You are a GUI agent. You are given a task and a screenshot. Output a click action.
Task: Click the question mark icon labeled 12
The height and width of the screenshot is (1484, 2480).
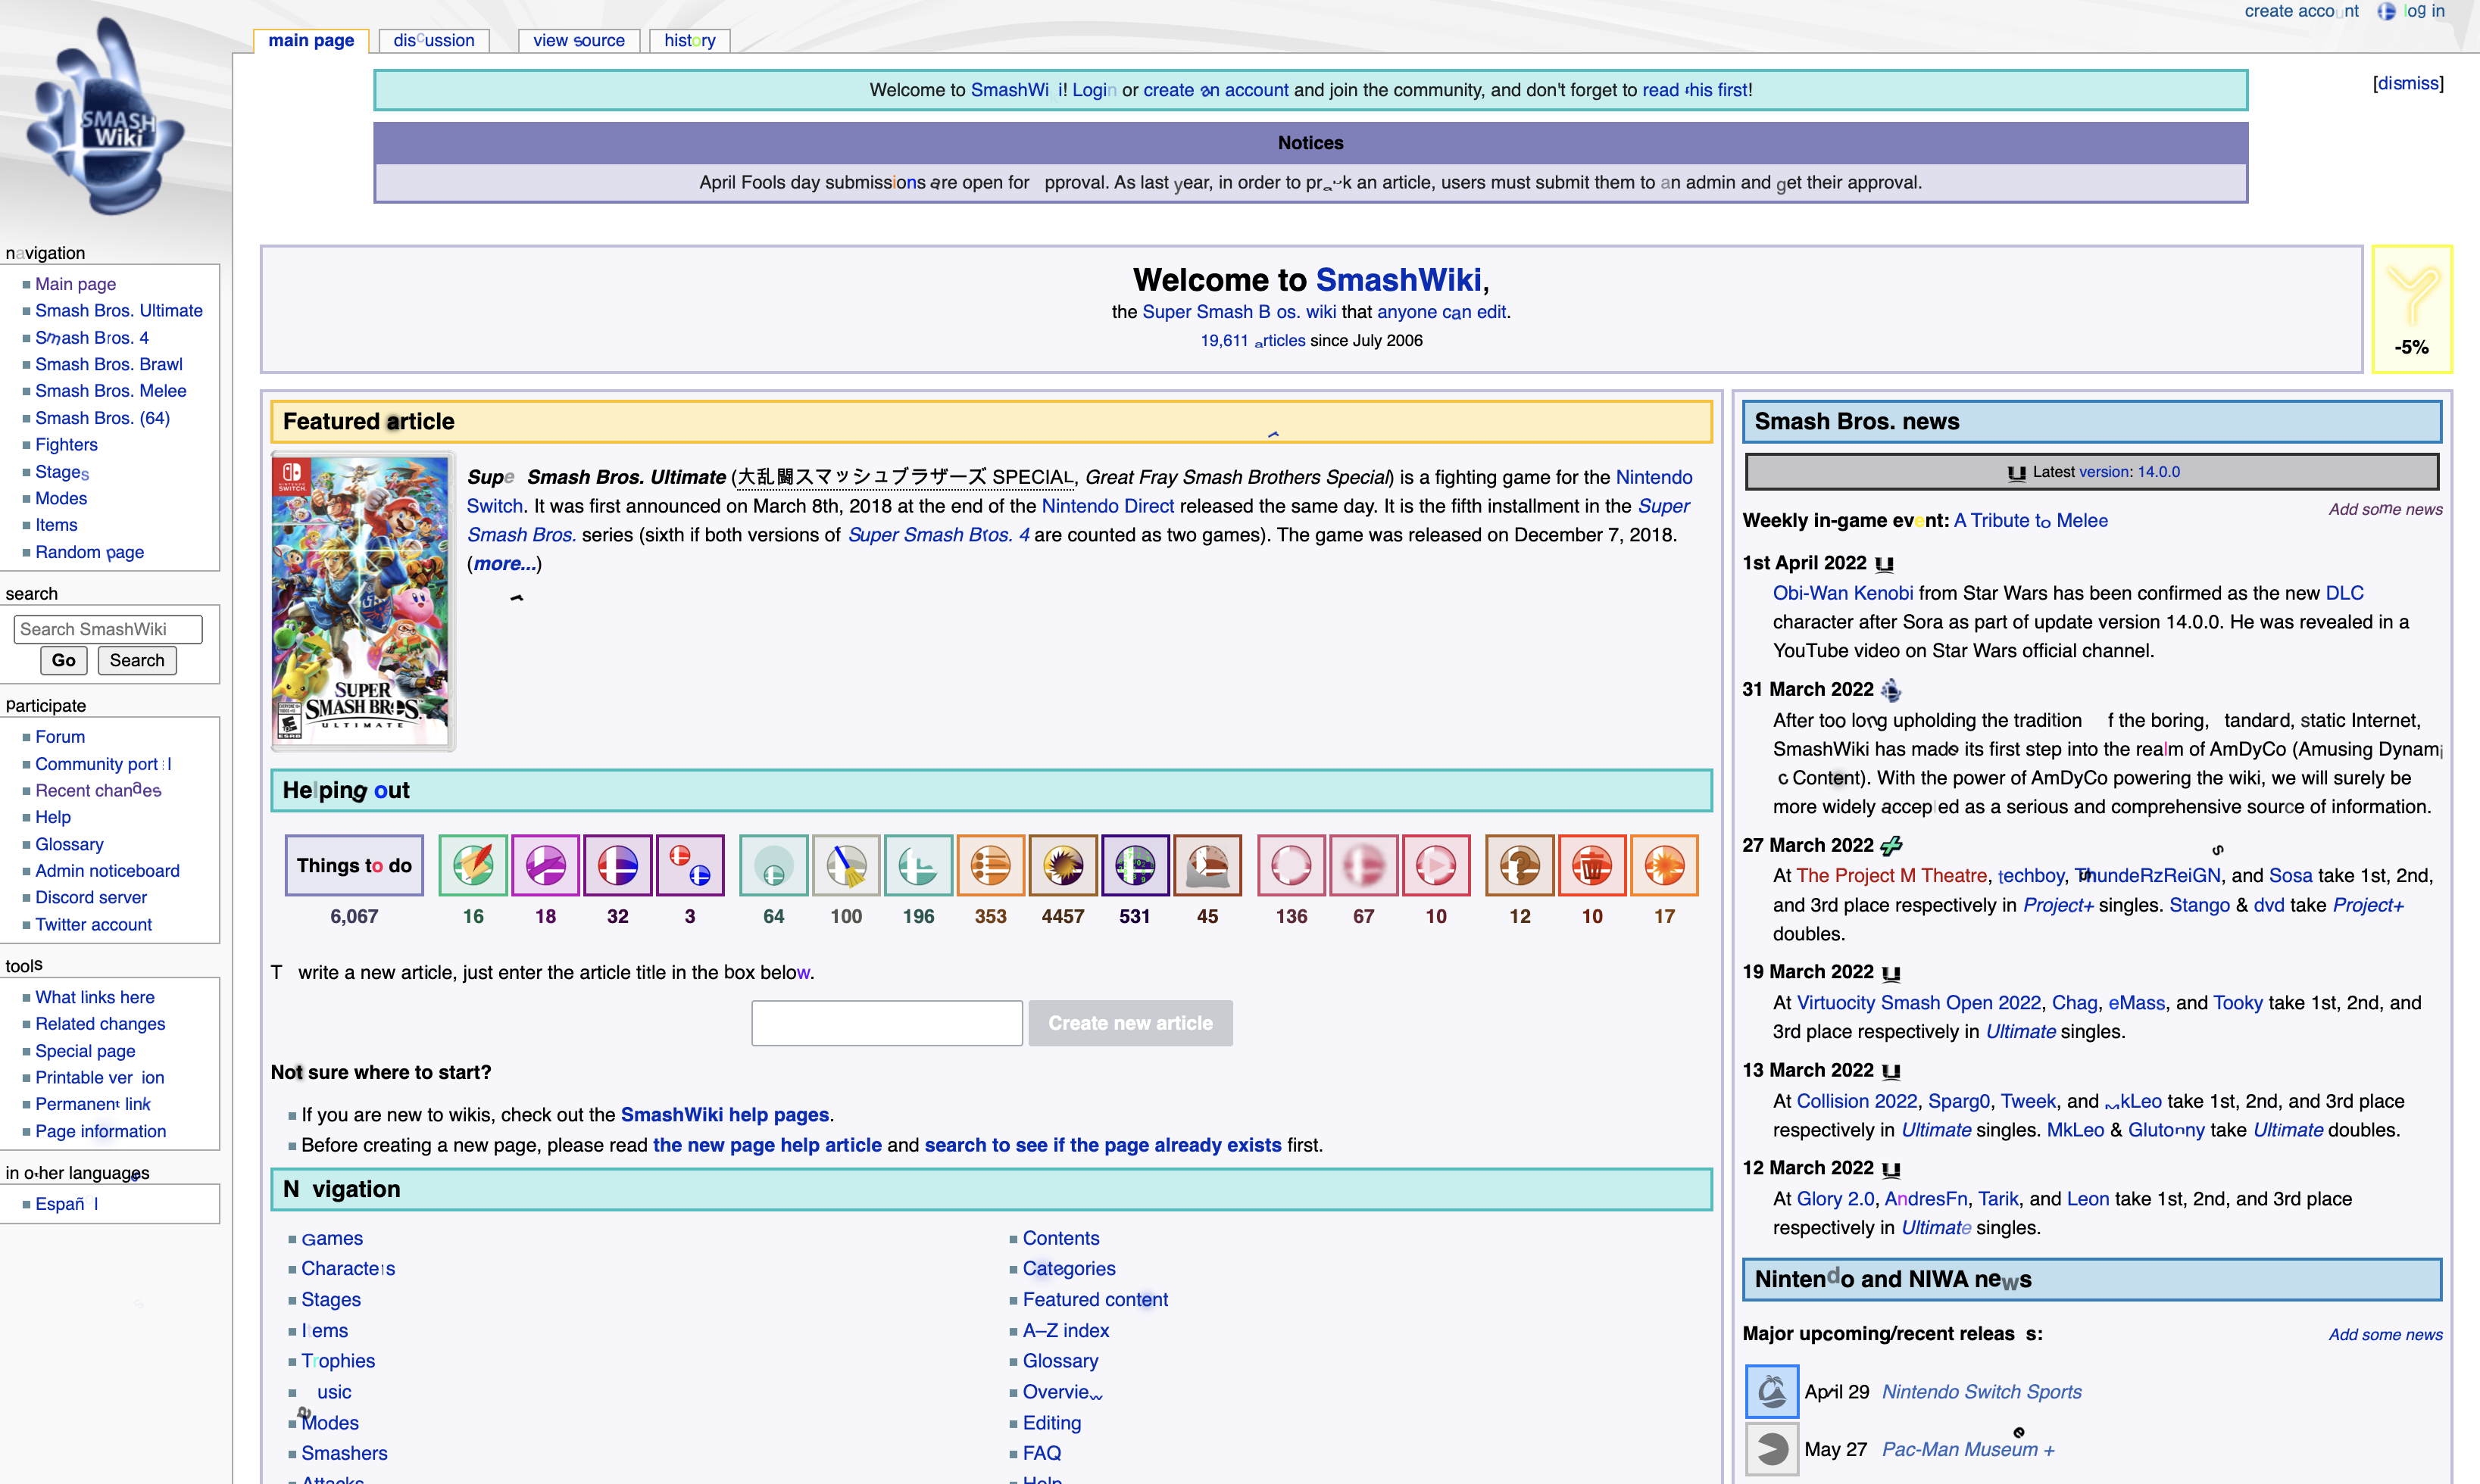[1519, 865]
